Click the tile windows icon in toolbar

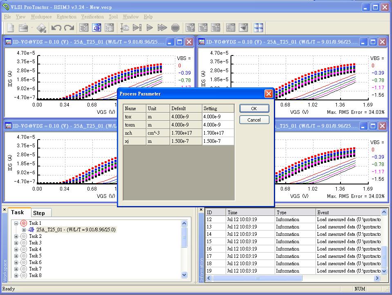258,28
